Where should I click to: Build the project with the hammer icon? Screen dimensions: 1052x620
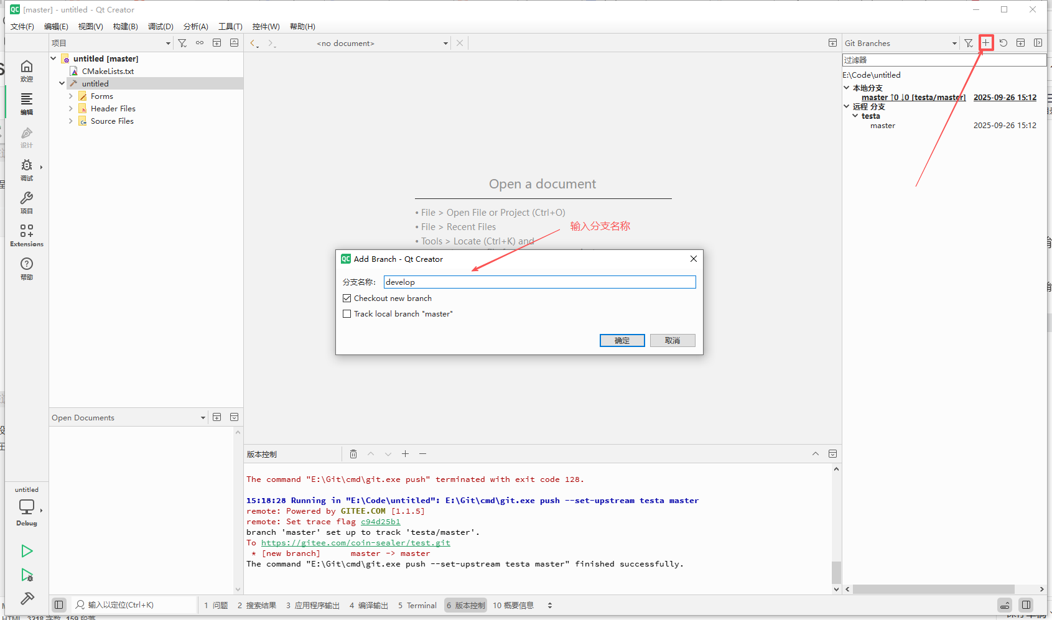[27, 598]
